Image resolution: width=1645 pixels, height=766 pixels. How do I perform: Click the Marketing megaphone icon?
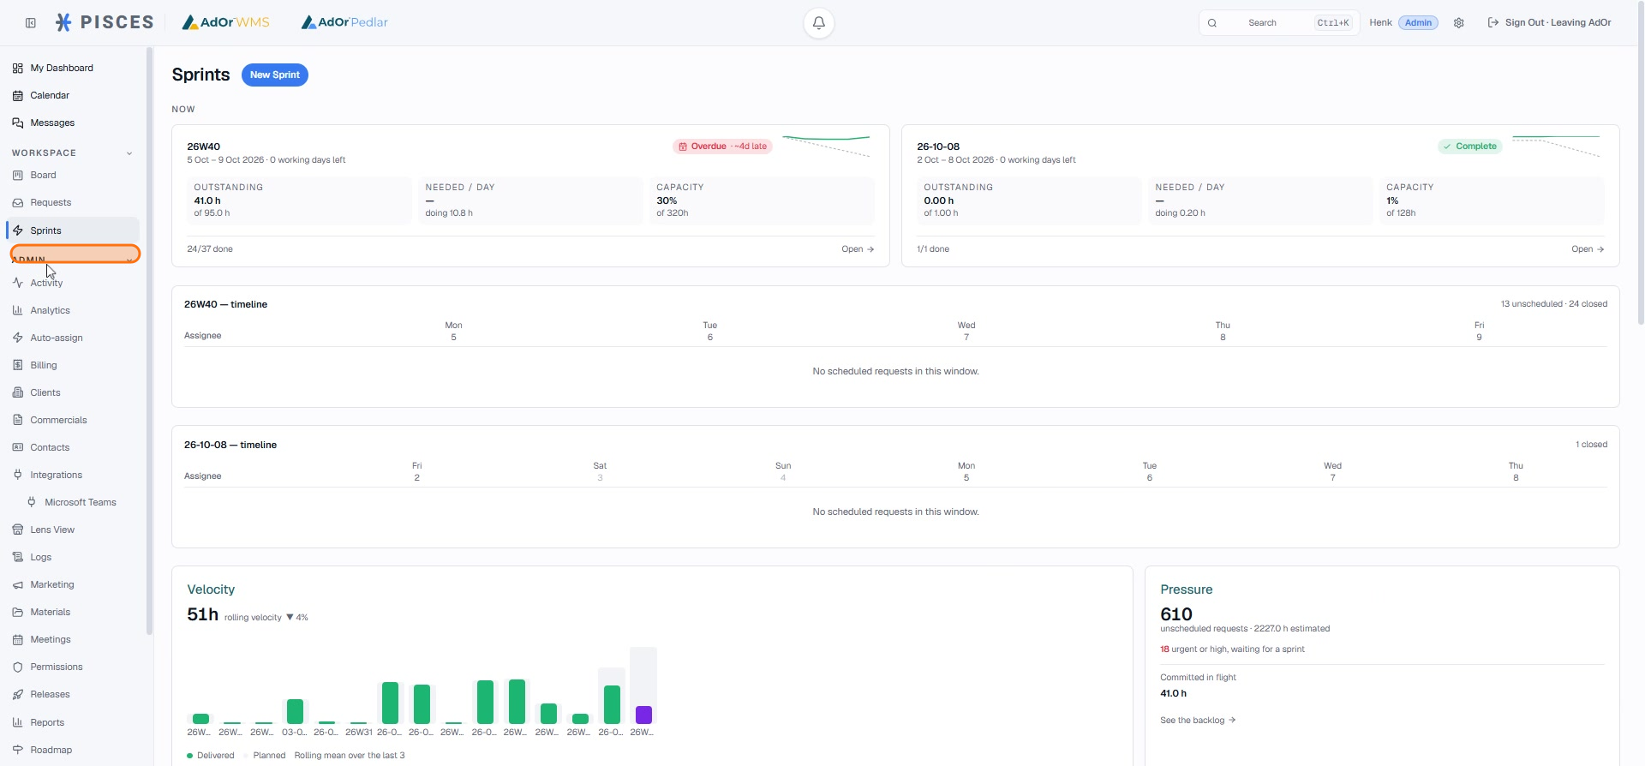(18, 585)
